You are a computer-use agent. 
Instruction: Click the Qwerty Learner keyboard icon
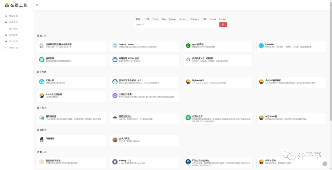pos(115,46)
